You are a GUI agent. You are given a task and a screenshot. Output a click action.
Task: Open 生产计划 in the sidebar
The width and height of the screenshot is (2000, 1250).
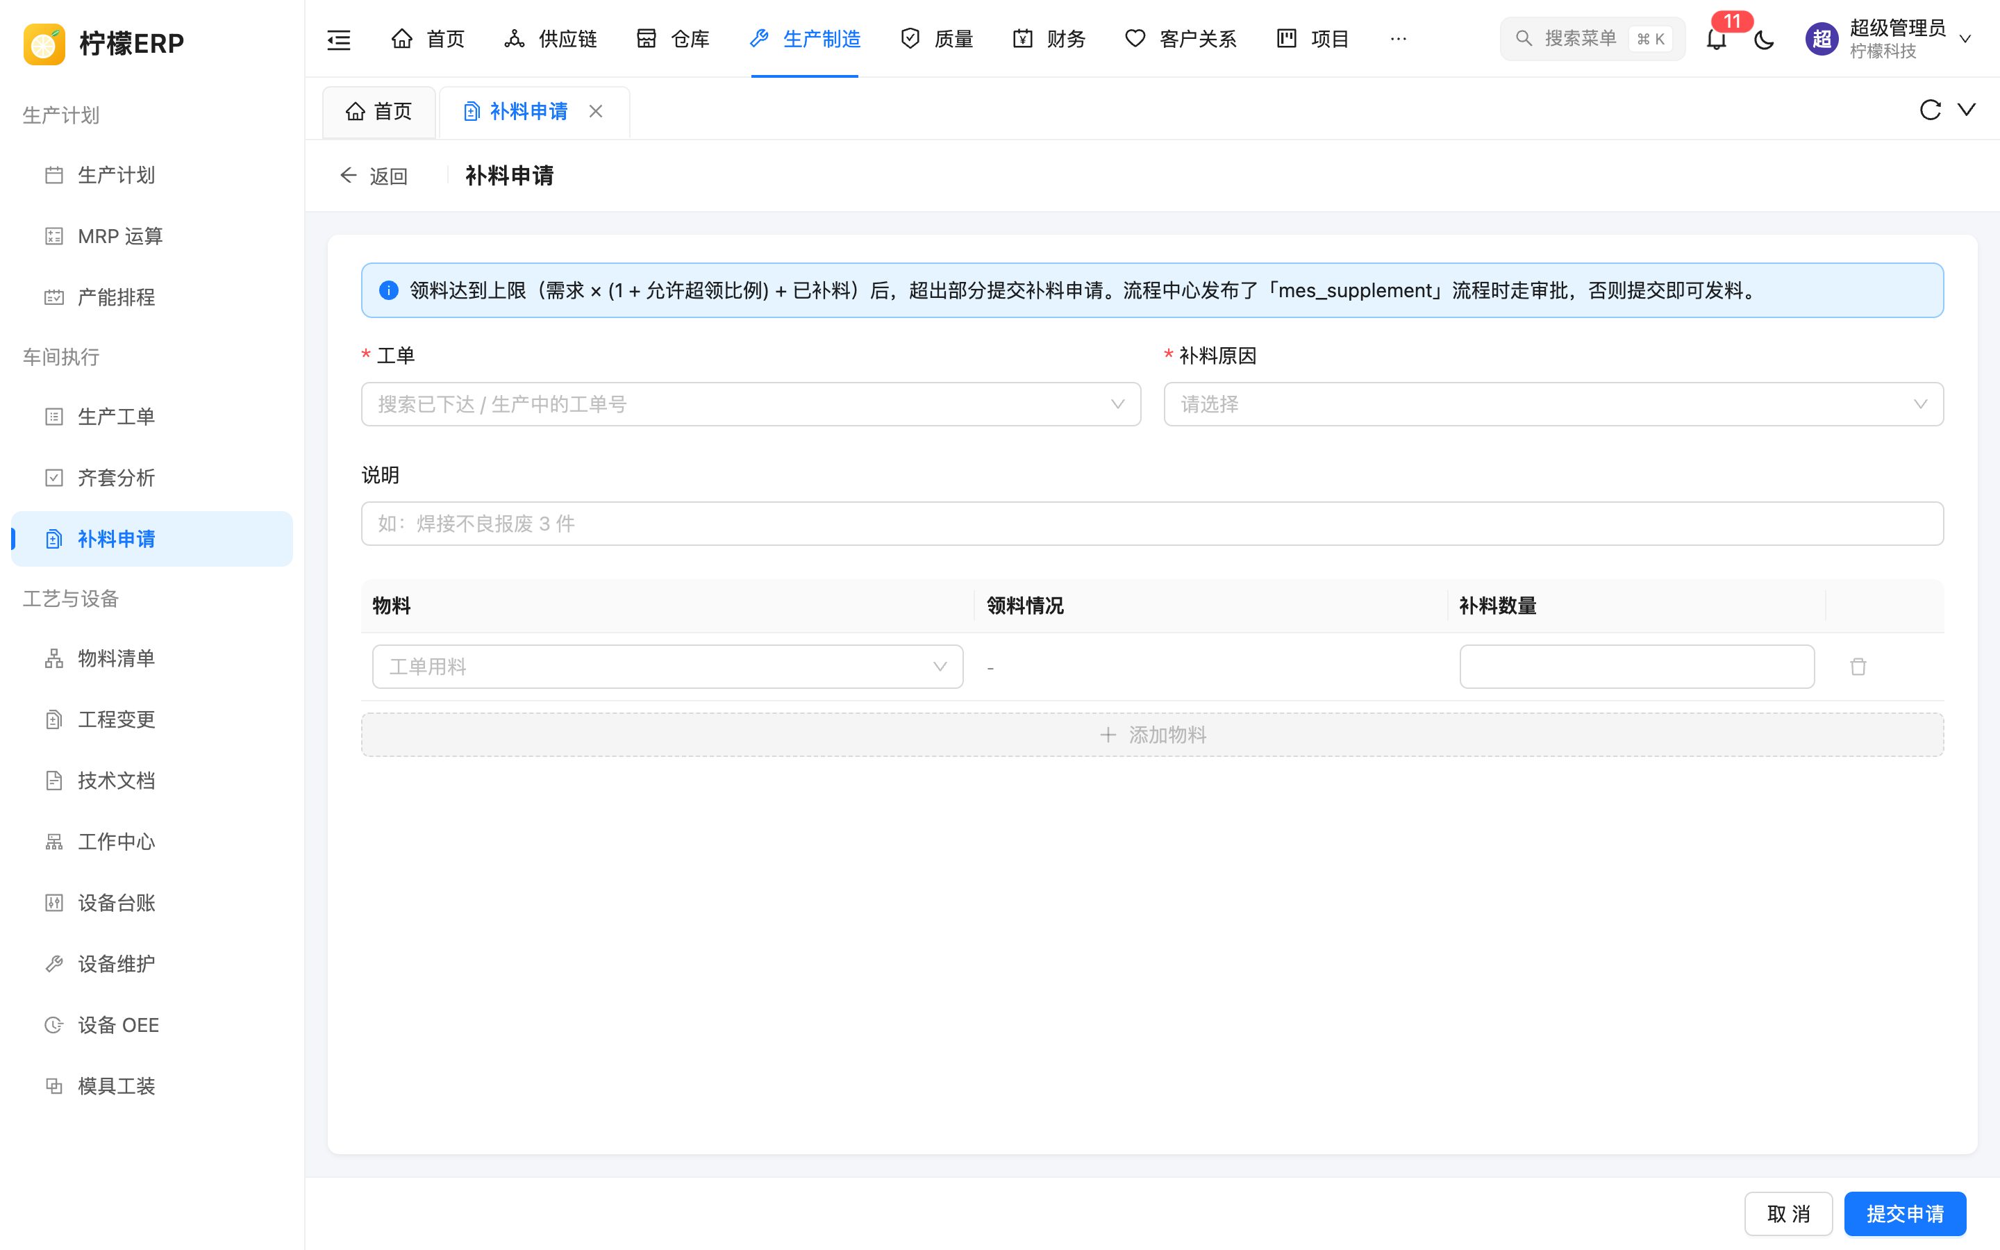point(152,175)
